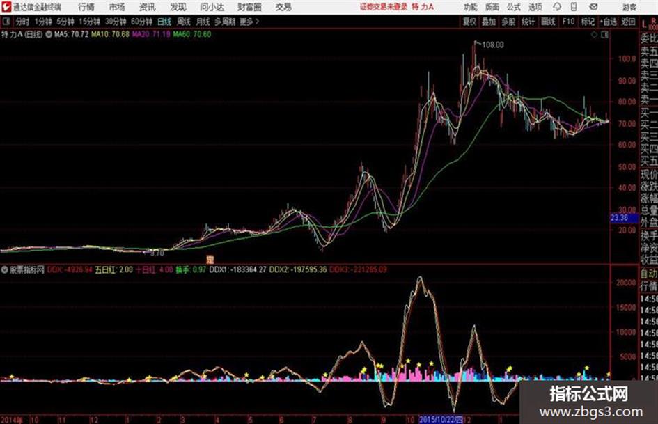This screenshot has height=424, width=658.
Task: Click the DDX2: -197595.36 value label
Action: (297, 269)
